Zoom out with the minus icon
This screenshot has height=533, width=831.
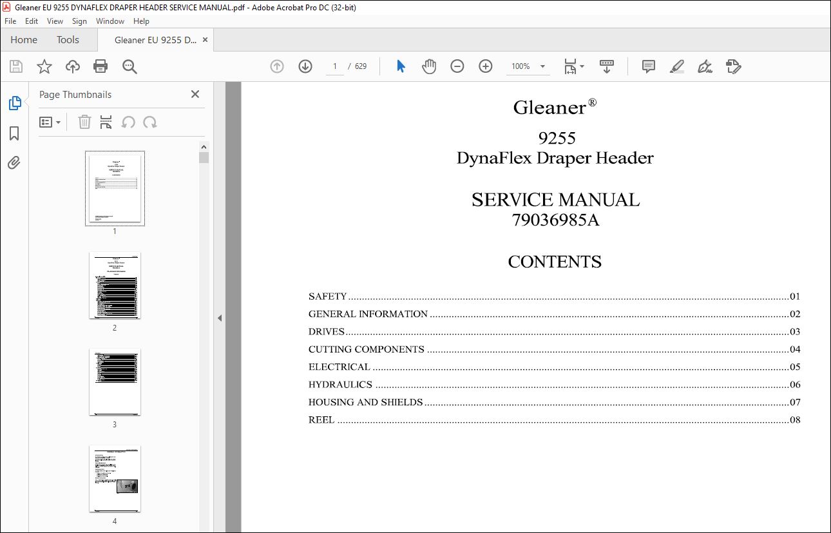click(x=457, y=66)
